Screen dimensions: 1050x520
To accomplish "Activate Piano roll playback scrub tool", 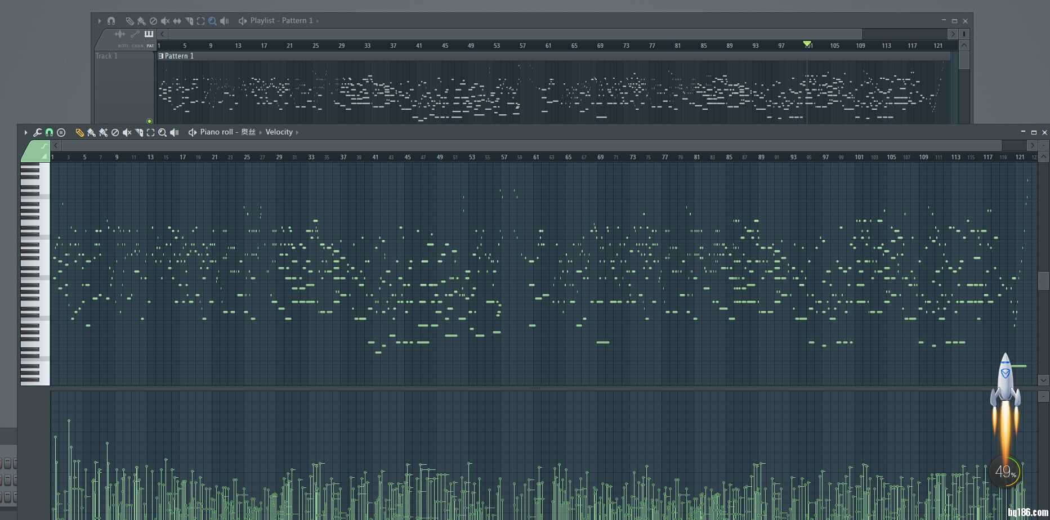I will (174, 132).
